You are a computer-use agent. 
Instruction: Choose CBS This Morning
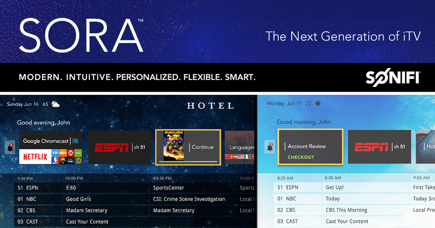pos(365,210)
